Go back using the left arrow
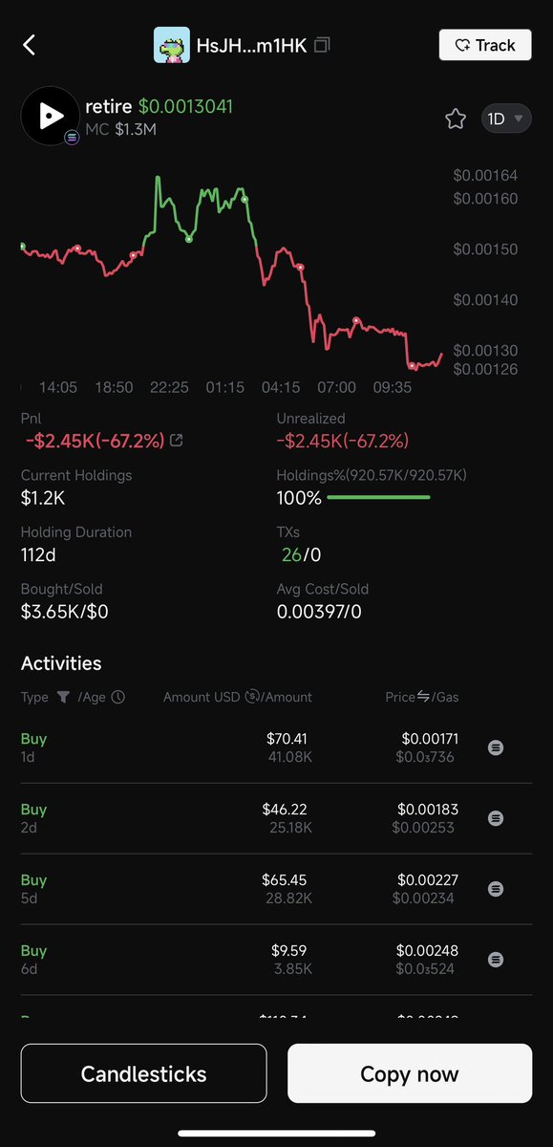553x1147 pixels. click(30, 45)
